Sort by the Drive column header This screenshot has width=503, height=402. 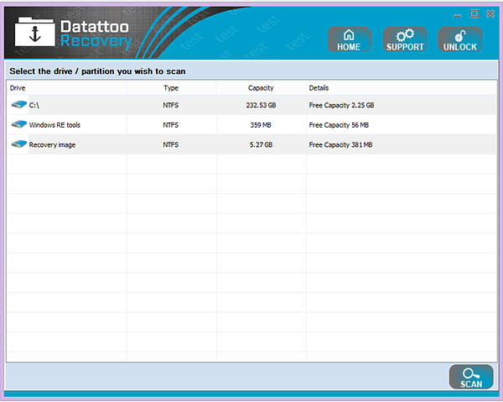tap(67, 88)
